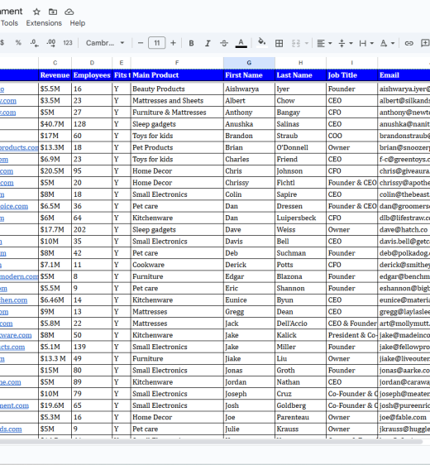430x465 pixels.
Task: Click the Furniture & Mattresses cell
Action: pos(177,113)
